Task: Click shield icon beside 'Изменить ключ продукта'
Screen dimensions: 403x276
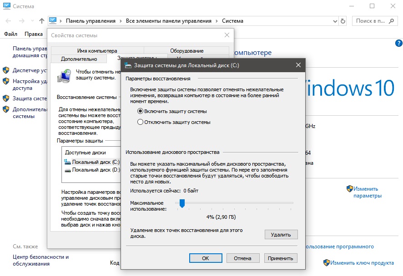Action: coord(327,263)
